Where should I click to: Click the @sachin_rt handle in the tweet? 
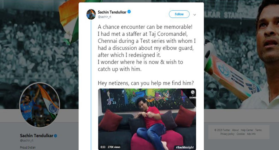click(x=105, y=17)
